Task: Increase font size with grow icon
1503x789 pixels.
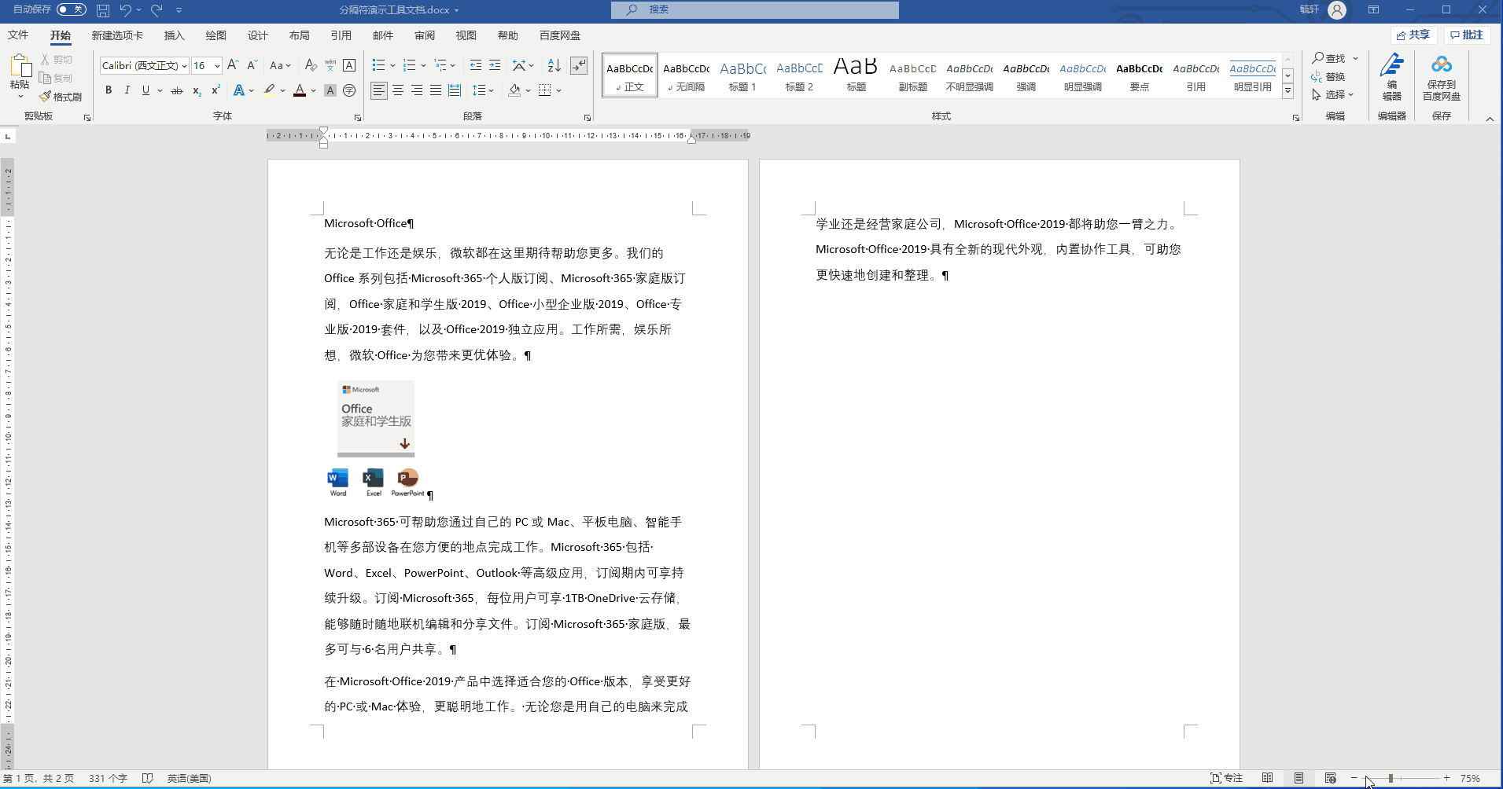Action: (233, 65)
